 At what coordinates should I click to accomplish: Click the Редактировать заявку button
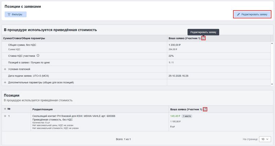click(x=252, y=14)
